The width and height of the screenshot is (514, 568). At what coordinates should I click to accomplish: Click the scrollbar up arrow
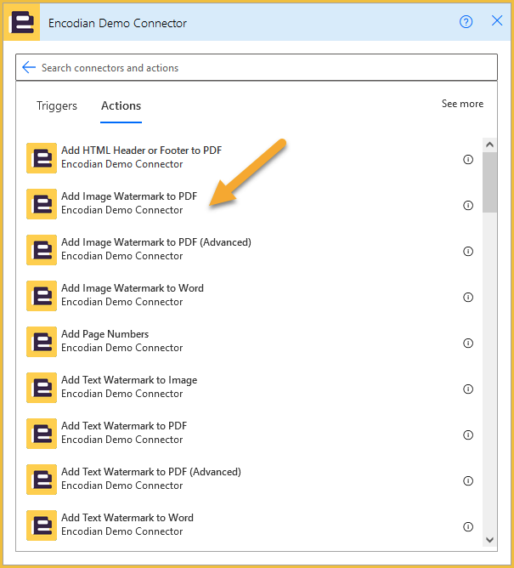click(x=489, y=145)
